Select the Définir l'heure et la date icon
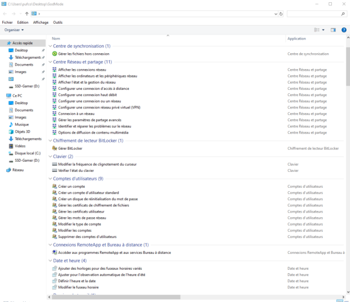The height and width of the screenshot is (302, 350). click(x=55, y=281)
